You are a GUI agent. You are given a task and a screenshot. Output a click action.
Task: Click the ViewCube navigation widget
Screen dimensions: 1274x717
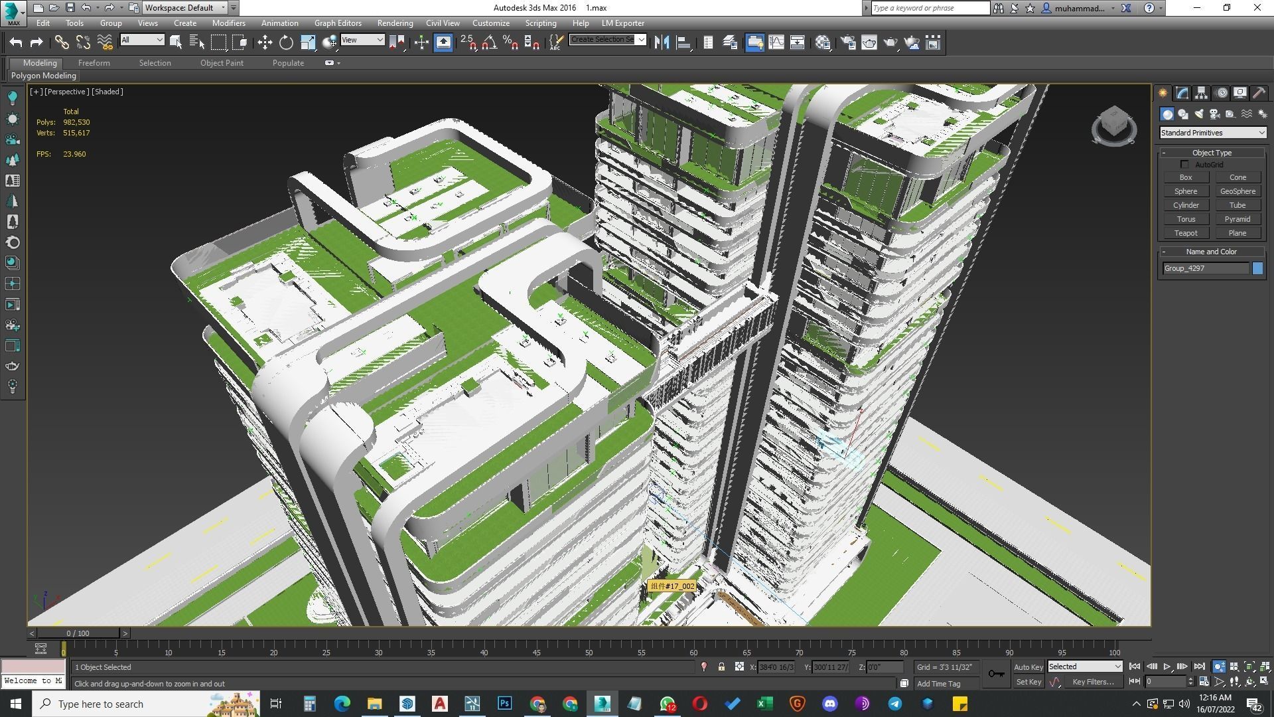pyautogui.click(x=1113, y=125)
